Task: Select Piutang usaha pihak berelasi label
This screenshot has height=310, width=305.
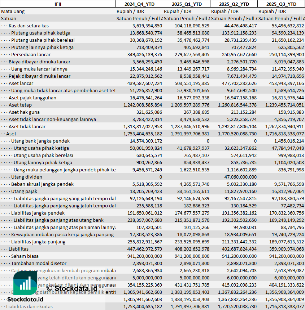Action: point(43,40)
